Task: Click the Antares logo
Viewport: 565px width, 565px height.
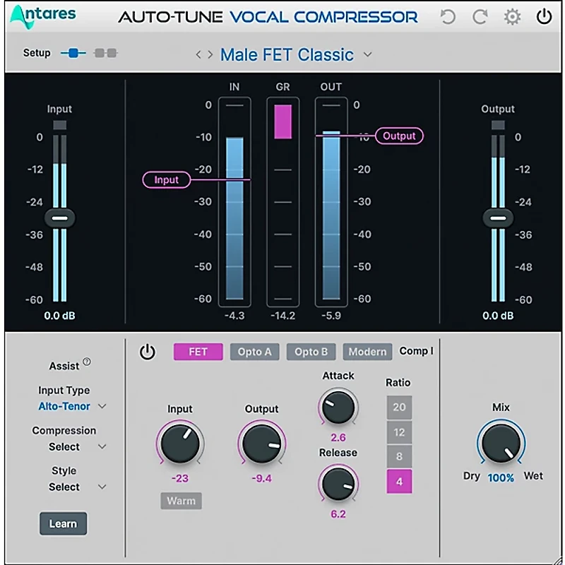Action: point(43,16)
